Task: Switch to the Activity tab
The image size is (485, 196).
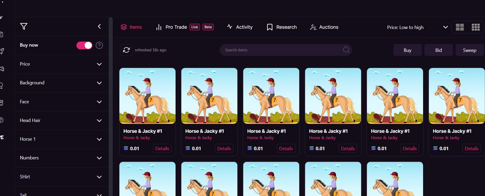Action: point(240,27)
